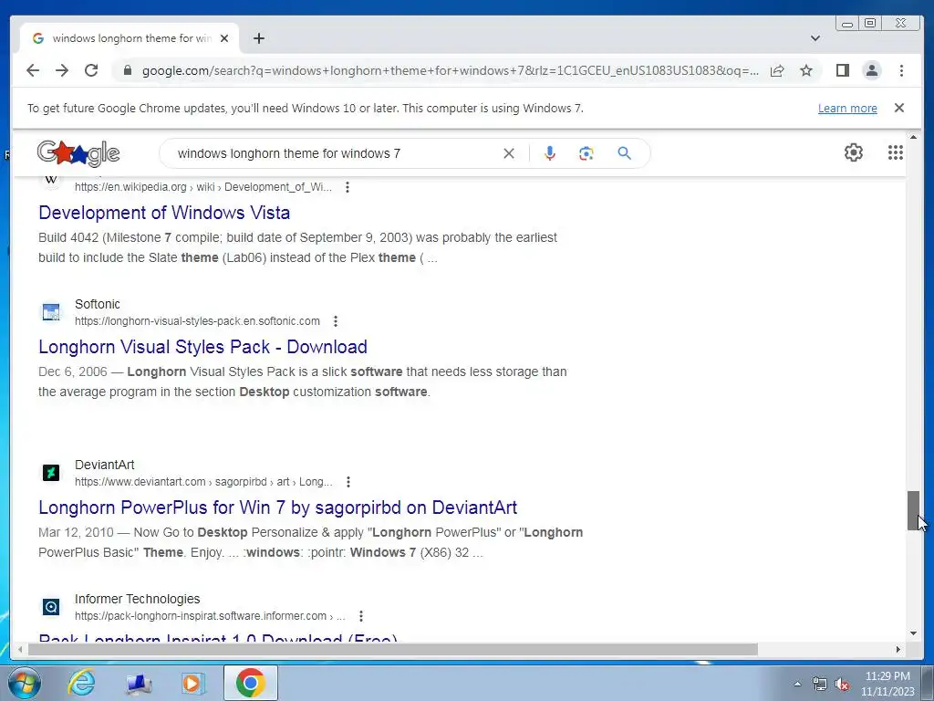Show hidden system tray icons
934x701 pixels.
(x=797, y=684)
